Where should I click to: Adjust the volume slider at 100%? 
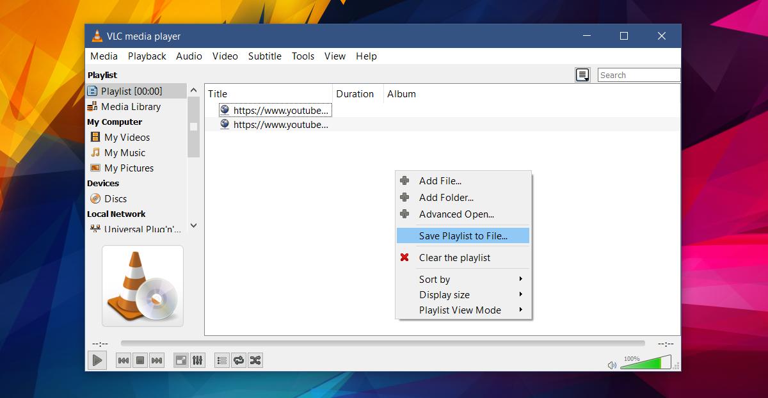coord(645,363)
